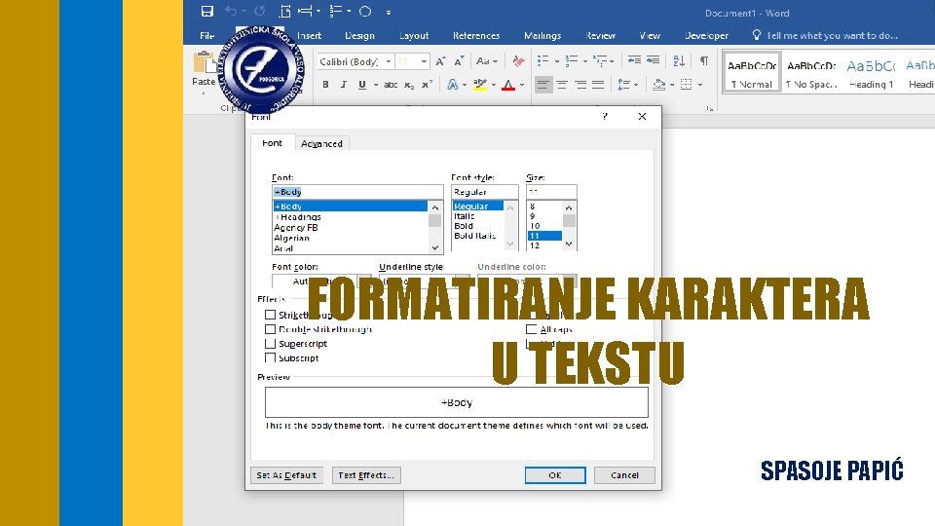Click the Help question mark in Font dialog
This screenshot has height=526, width=935.
(605, 116)
